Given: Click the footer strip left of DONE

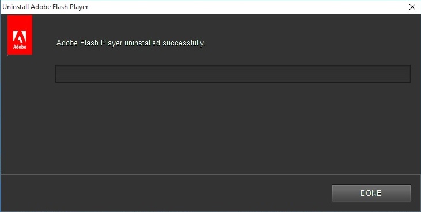Looking at the screenshot, I should 166,193.
